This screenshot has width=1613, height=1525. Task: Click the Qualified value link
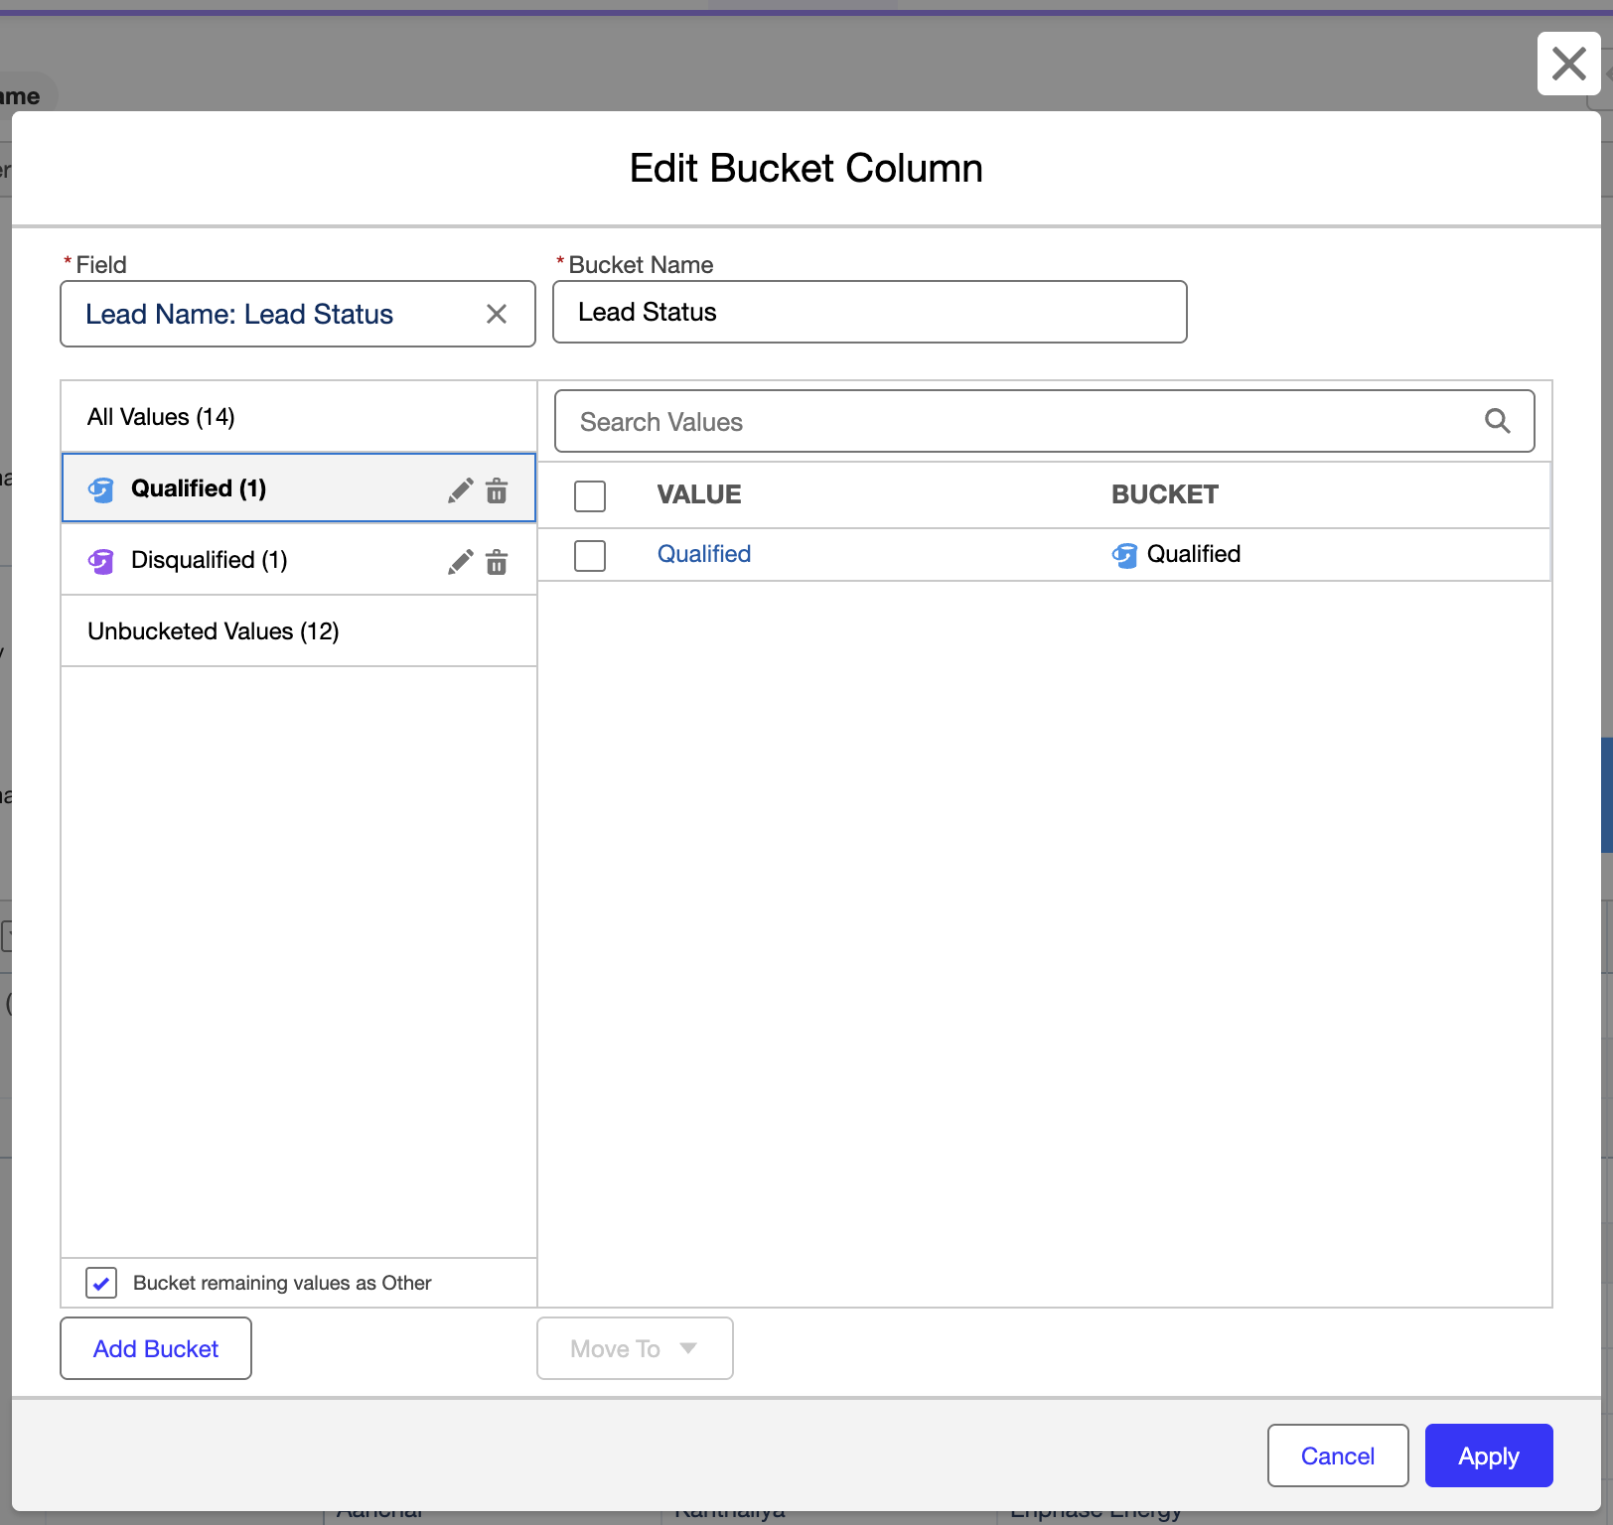704,554
